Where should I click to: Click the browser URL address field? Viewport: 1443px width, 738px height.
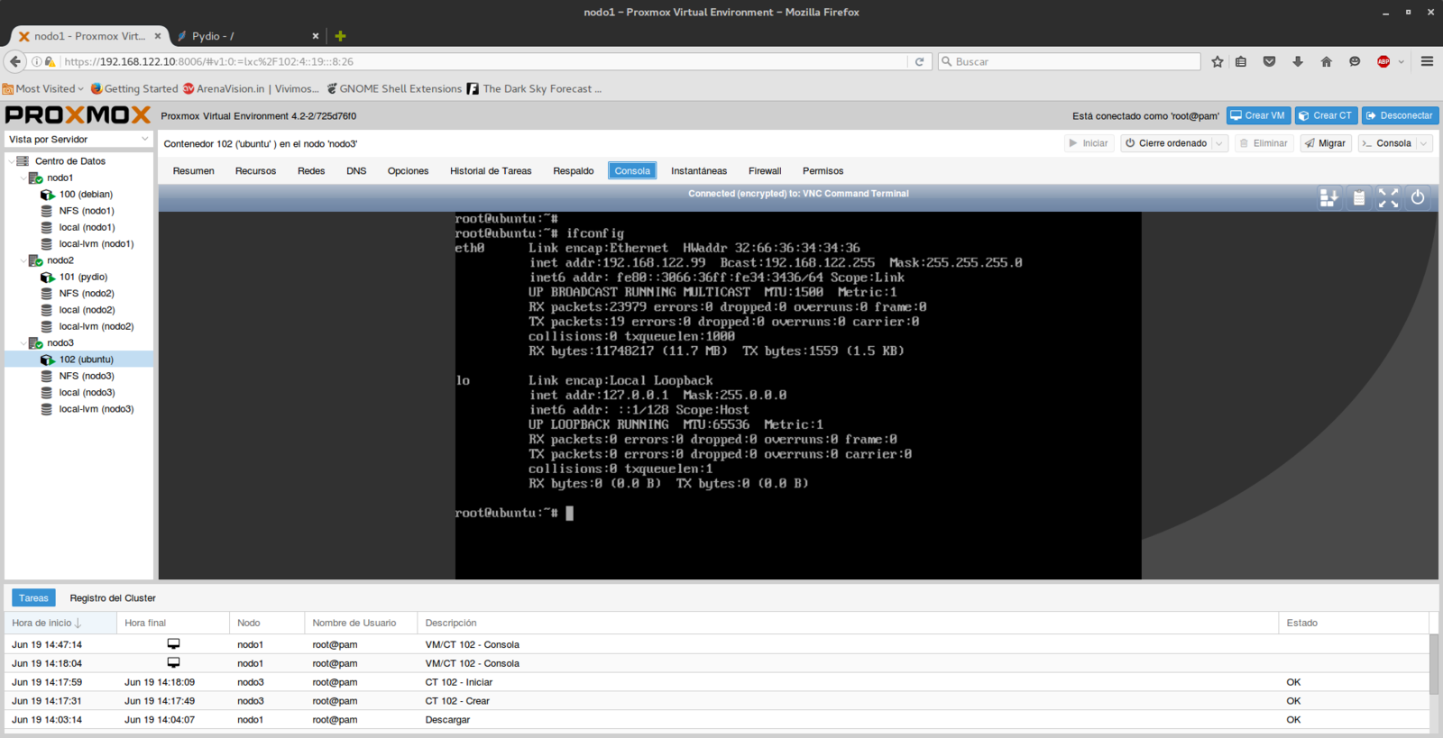pyautogui.click(x=483, y=61)
